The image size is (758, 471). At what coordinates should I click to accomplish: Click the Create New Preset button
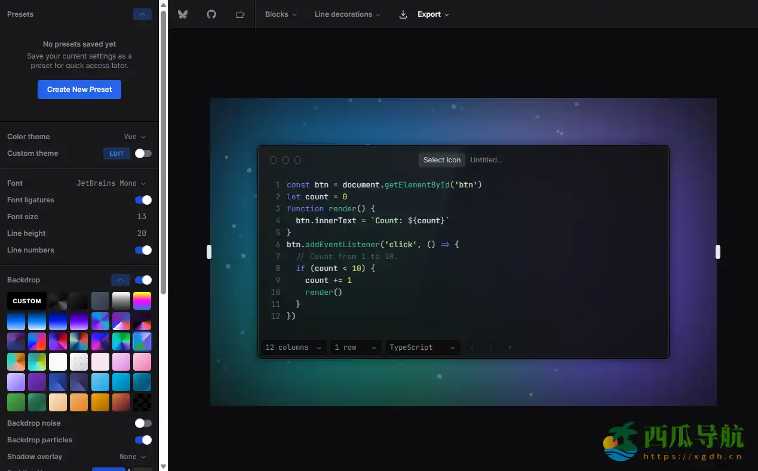[x=79, y=90]
